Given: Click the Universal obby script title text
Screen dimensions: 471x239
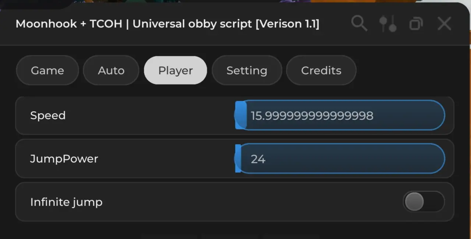Looking at the screenshot, I should coord(192,24).
